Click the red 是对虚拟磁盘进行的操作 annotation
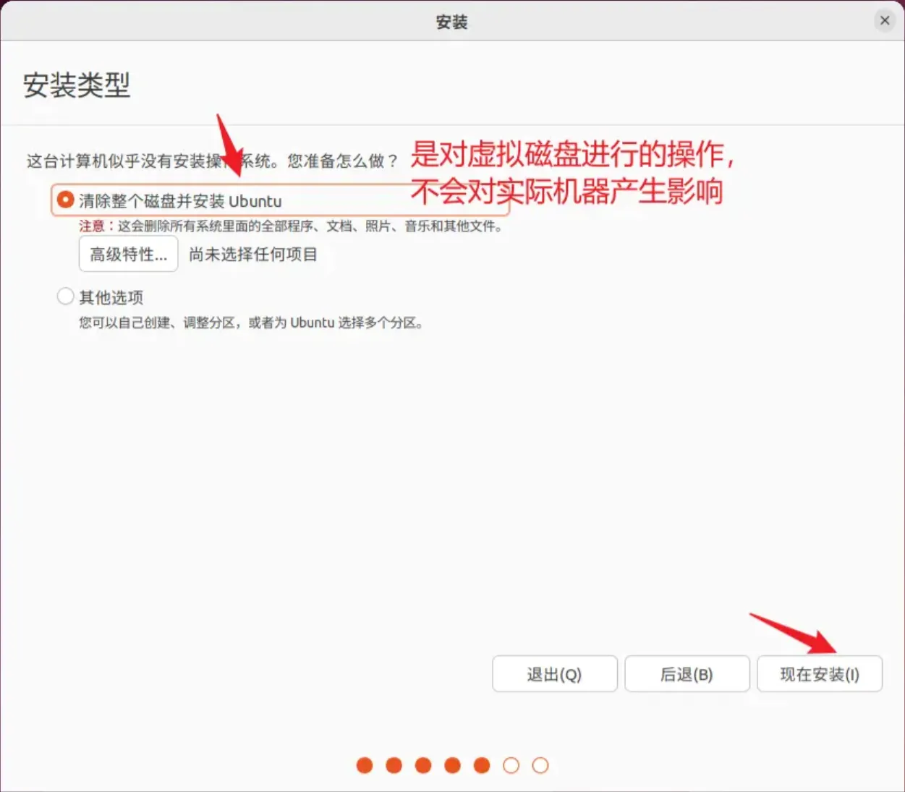The image size is (905, 792). pyautogui.click(x=572, y=154)
